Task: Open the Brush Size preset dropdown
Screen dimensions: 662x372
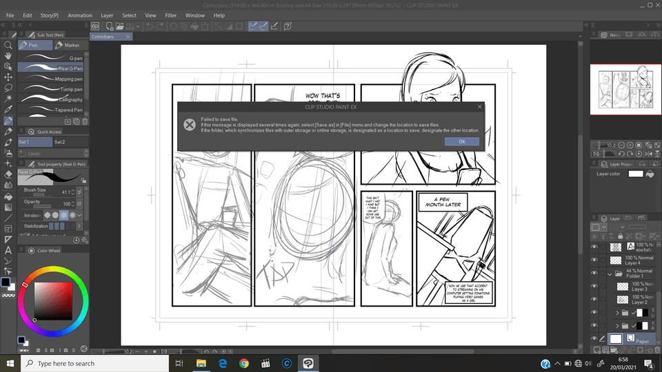Action: click(79, 192)
